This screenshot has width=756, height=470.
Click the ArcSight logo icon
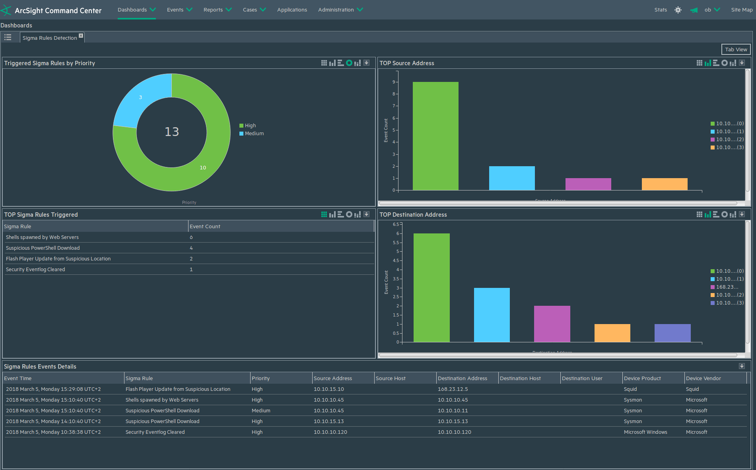tap(6, 10)
